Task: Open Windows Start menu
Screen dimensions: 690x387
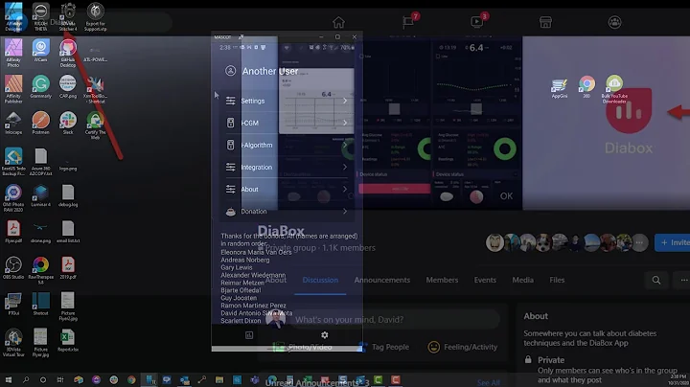Action: pyautogui.click(x=8, y=379)
